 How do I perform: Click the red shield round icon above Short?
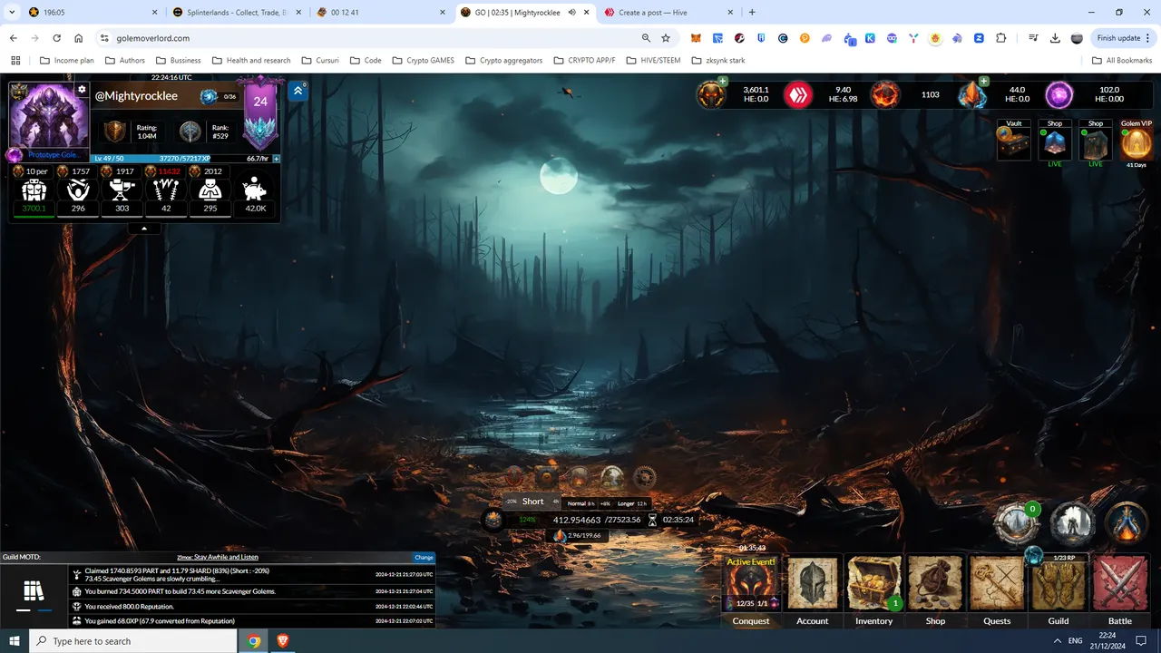point(513,476)
